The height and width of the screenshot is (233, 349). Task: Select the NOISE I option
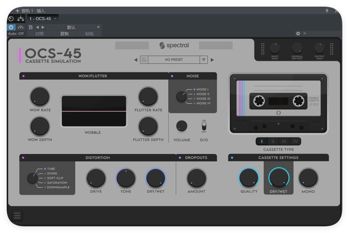click(x=201, y=89)
